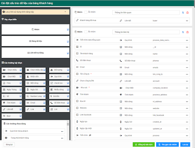This screenshot has width=195, height=148.
Task: Click the 'Số' field type blue icon
Action: point(21,96)
